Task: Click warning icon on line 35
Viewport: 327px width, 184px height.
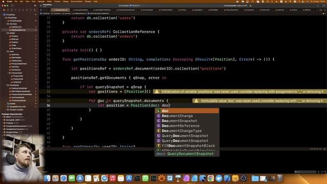Action: 196,101
